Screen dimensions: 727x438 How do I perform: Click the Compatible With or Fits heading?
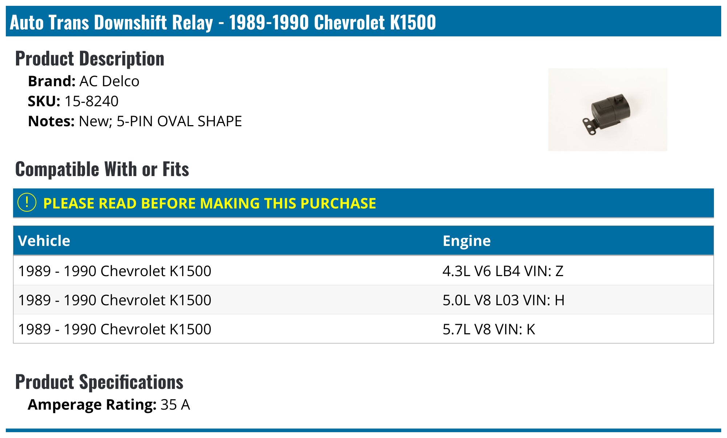(x=102, y=169)
